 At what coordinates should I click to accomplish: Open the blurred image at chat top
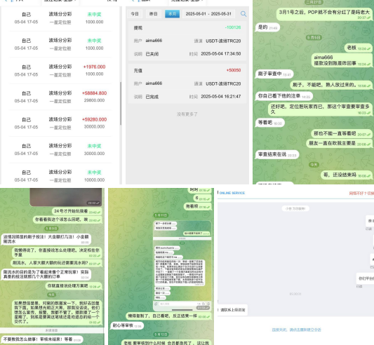(65, 197)
